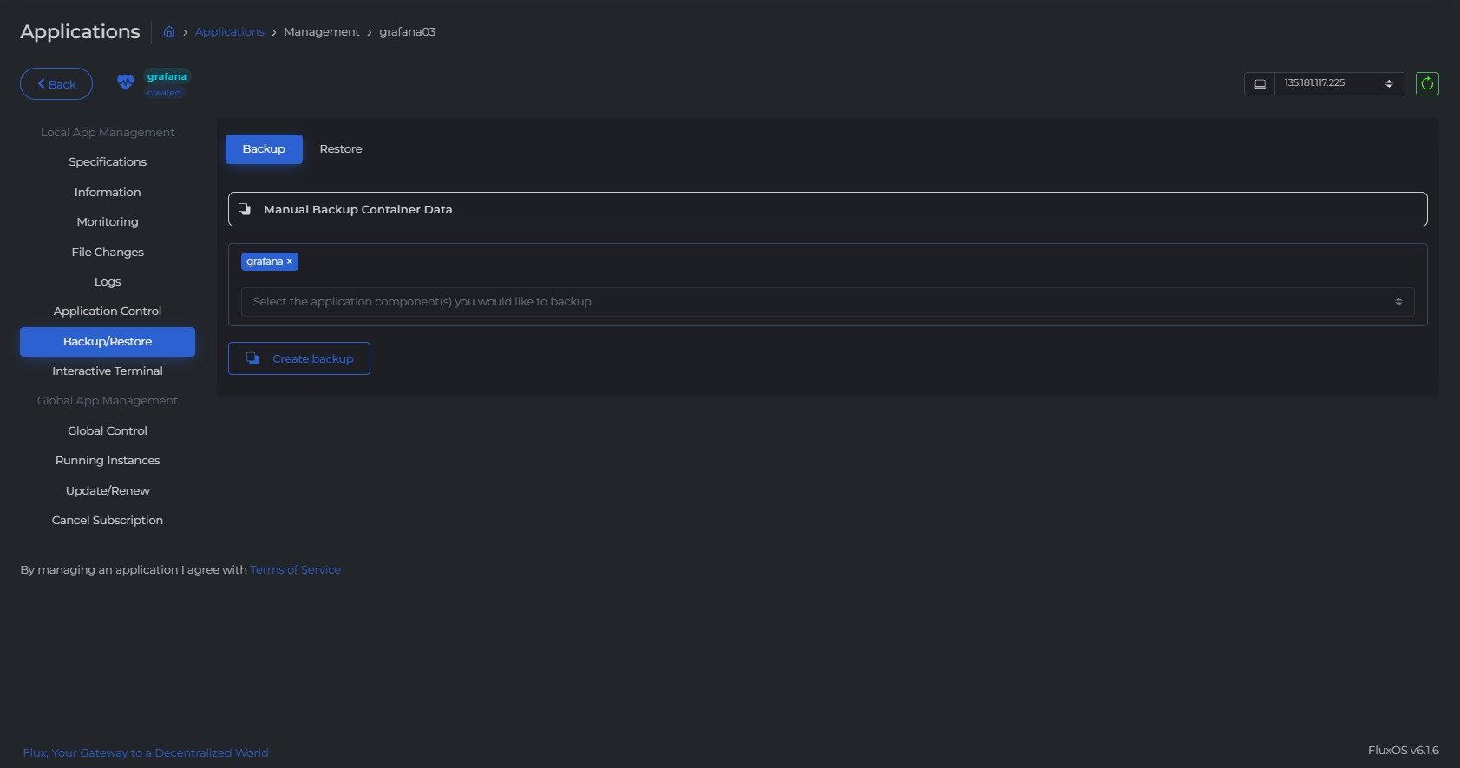Click the monitor icon beside IP address

pos(1260,83)
